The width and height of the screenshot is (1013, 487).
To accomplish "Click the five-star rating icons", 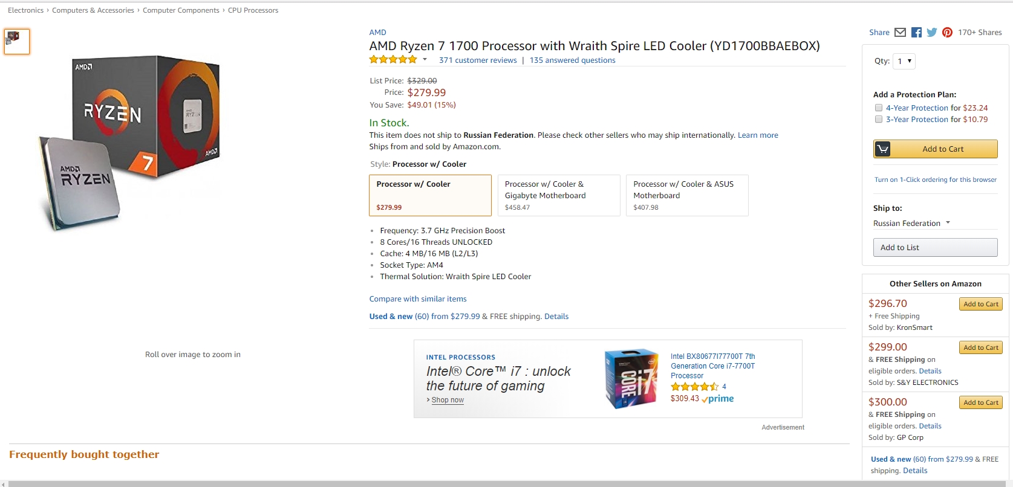I will click(393, 60).
